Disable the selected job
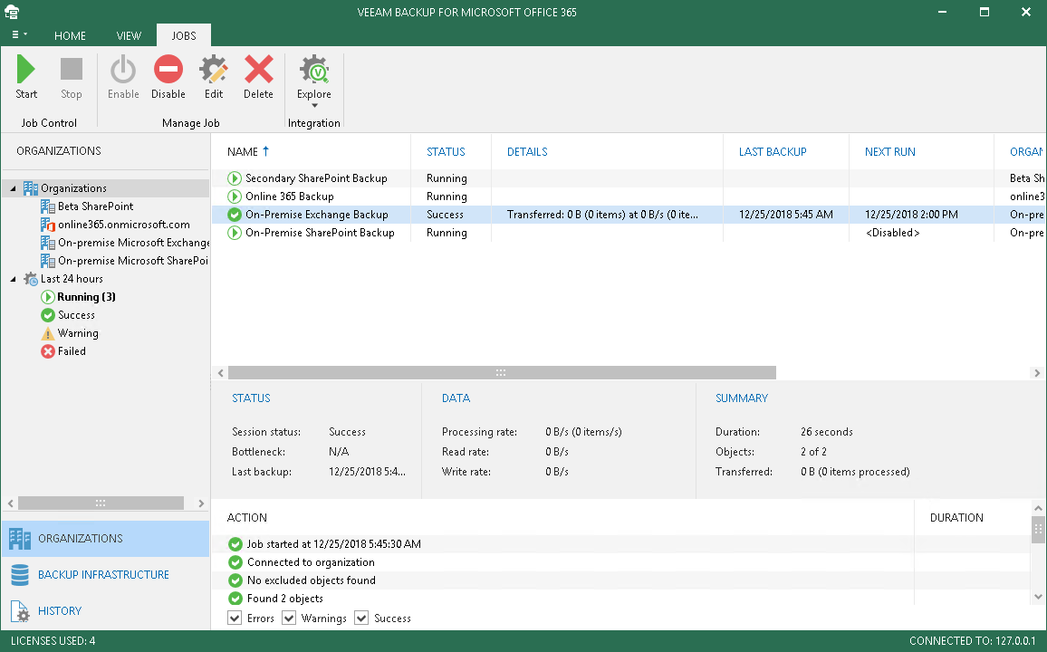The image size is (1047, 652). 168,77
